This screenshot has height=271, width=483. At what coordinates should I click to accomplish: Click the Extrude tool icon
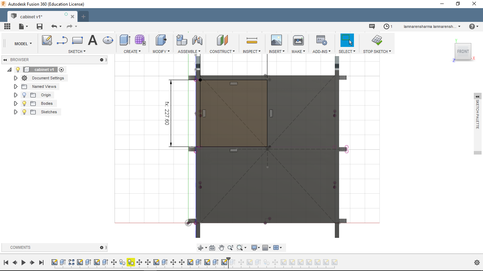tap(125, 40)
